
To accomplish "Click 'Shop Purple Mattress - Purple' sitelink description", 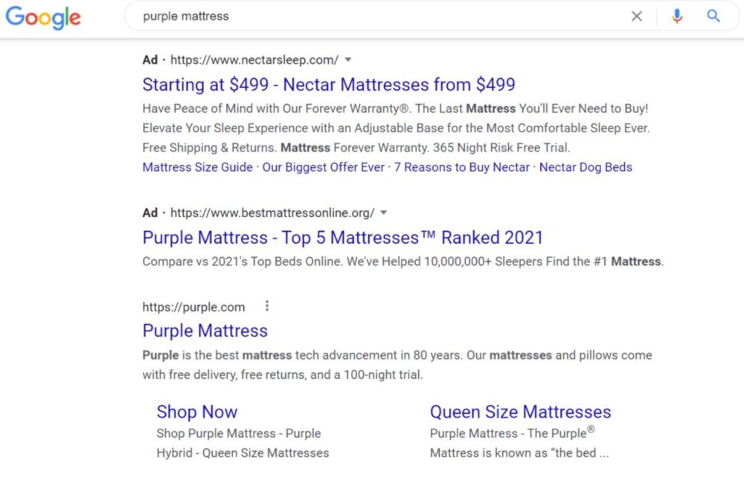I will pos(243,443).
